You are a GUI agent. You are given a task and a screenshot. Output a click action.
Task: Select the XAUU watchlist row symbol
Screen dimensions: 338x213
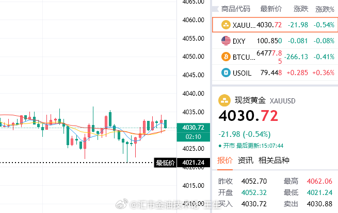coord(244,25)
